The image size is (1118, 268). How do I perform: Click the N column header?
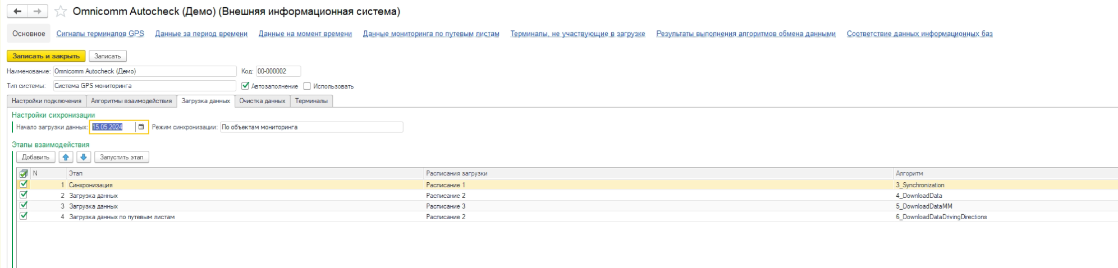(x=48, y=174)
